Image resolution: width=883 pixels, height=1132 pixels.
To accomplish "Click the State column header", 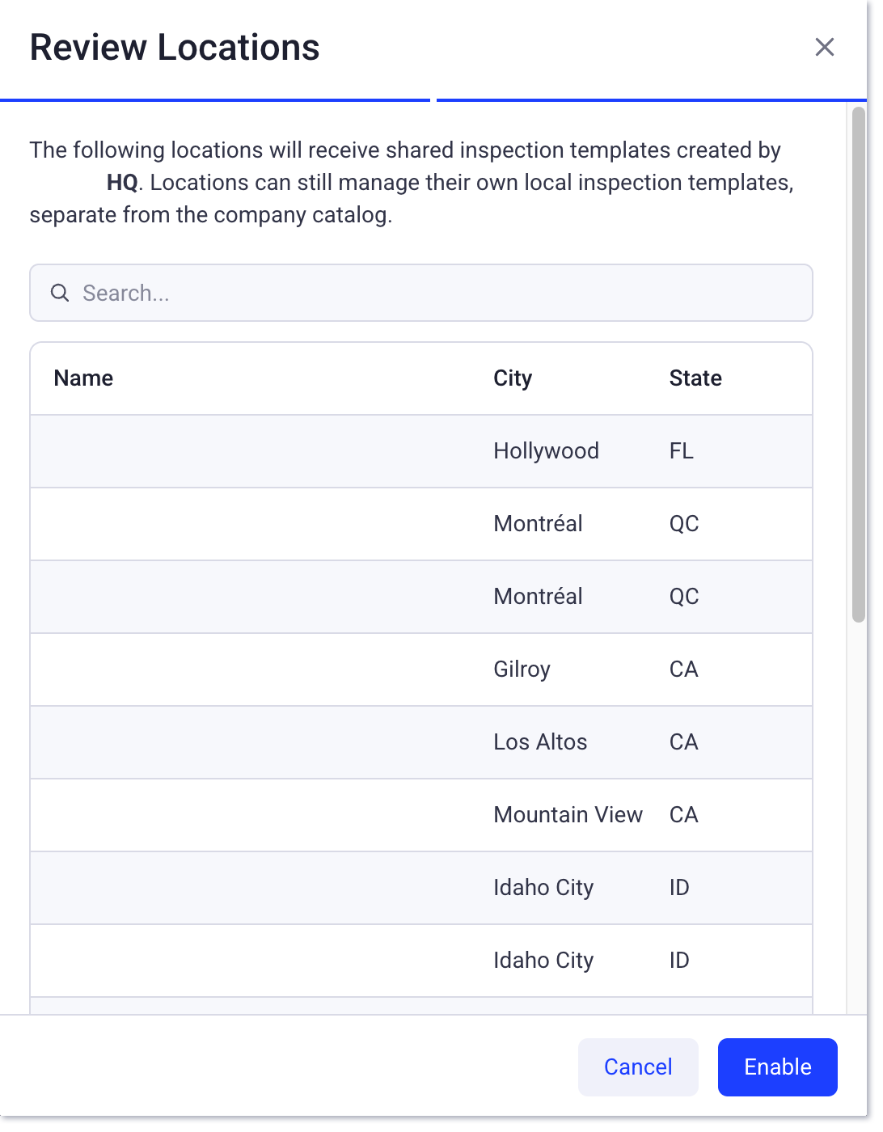I will (x=695, y=378).
